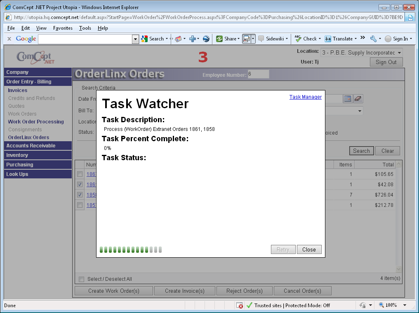Click the Google toolbar Search button
The image size is (419, 313).
[153, 39]
